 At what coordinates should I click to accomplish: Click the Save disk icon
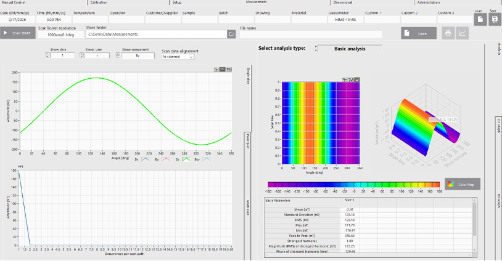(495, 19)
